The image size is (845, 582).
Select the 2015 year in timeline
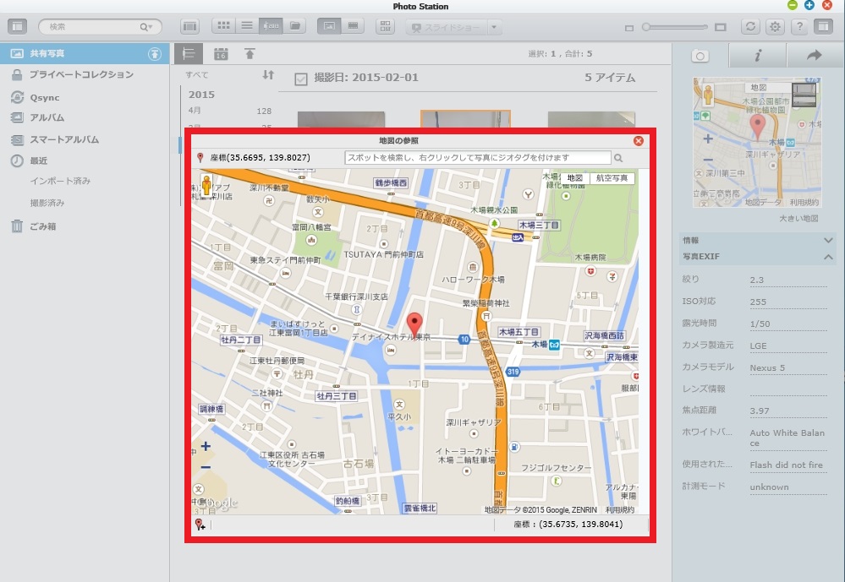point(201,95)
